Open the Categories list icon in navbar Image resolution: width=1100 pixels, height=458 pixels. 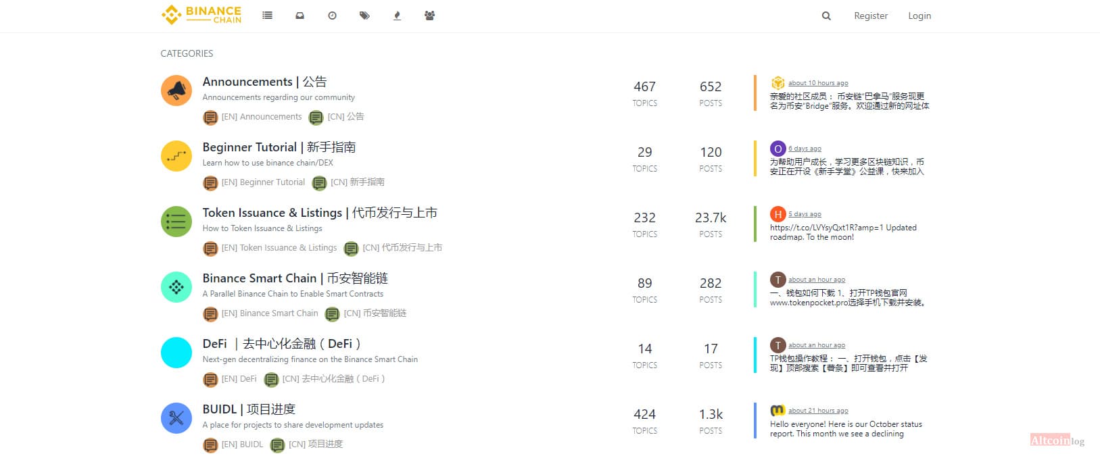tap(268, 15)
